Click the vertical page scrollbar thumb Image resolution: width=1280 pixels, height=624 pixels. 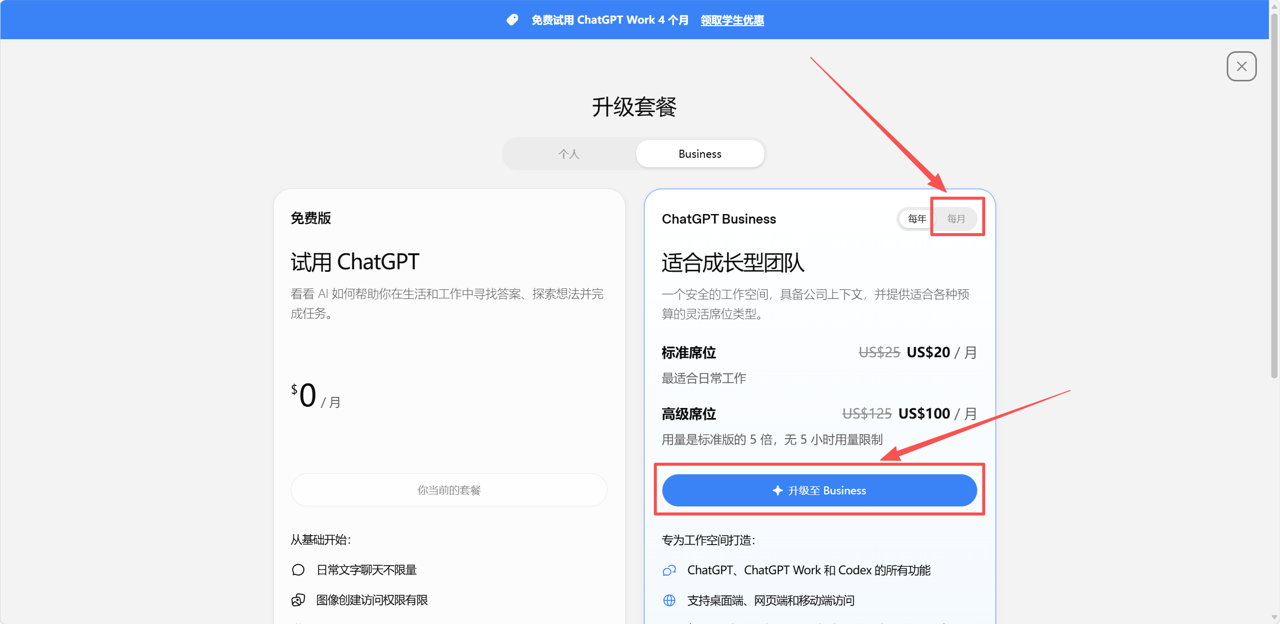(1274, 196)
